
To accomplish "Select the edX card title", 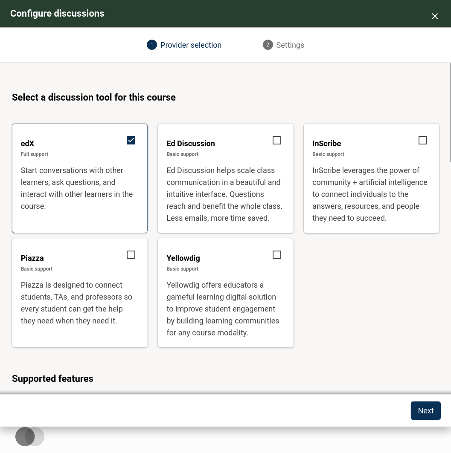I will pyautogui.click(x=27, y=144).
